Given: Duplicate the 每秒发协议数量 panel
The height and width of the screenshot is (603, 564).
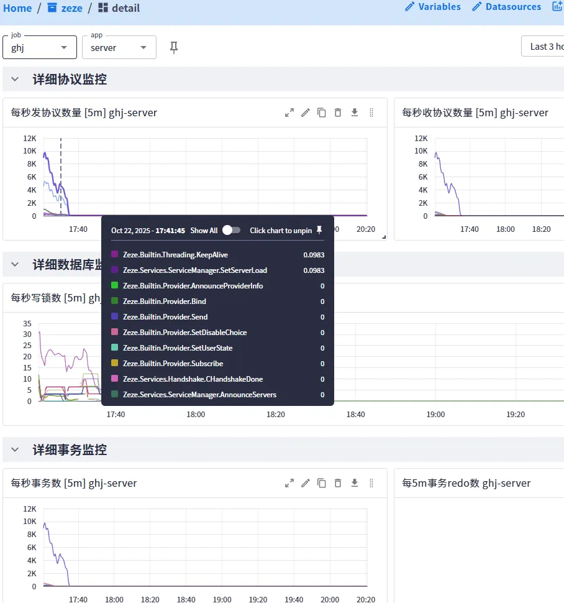Looking at the screenshot, I should coord(322,113).
